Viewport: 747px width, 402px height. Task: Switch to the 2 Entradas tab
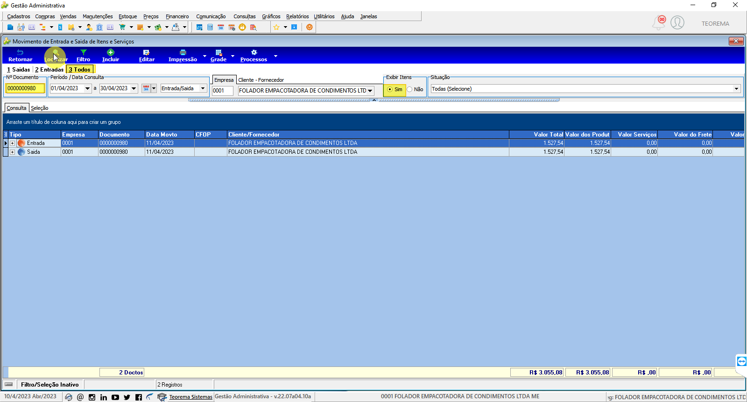coord(49,69)
